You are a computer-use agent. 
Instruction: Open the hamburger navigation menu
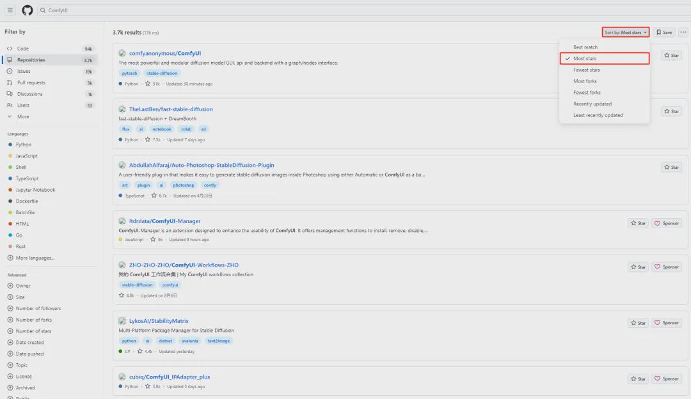(10, 10)
